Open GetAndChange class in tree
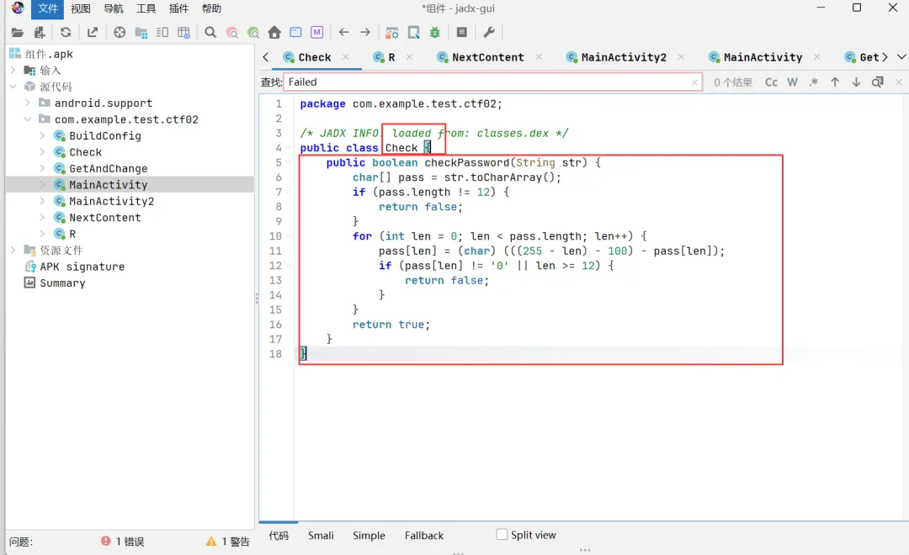The height and width of the screenshot is (555, 909). tap(108, 168)
